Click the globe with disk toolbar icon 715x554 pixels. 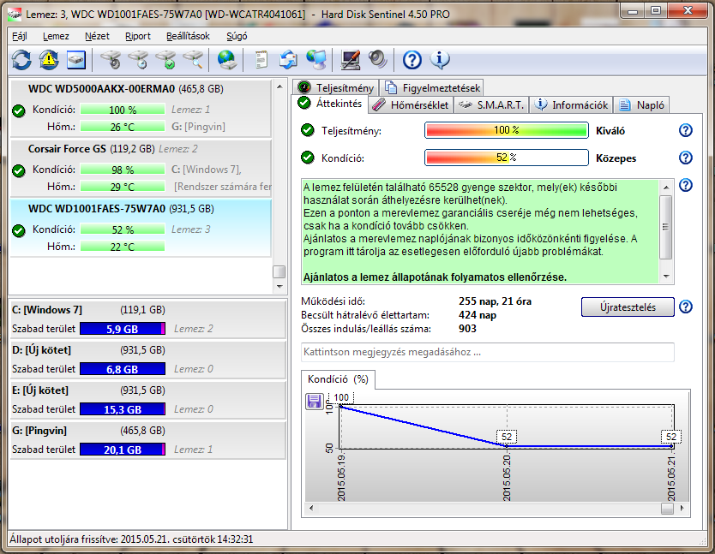click(x=226, y=60)
